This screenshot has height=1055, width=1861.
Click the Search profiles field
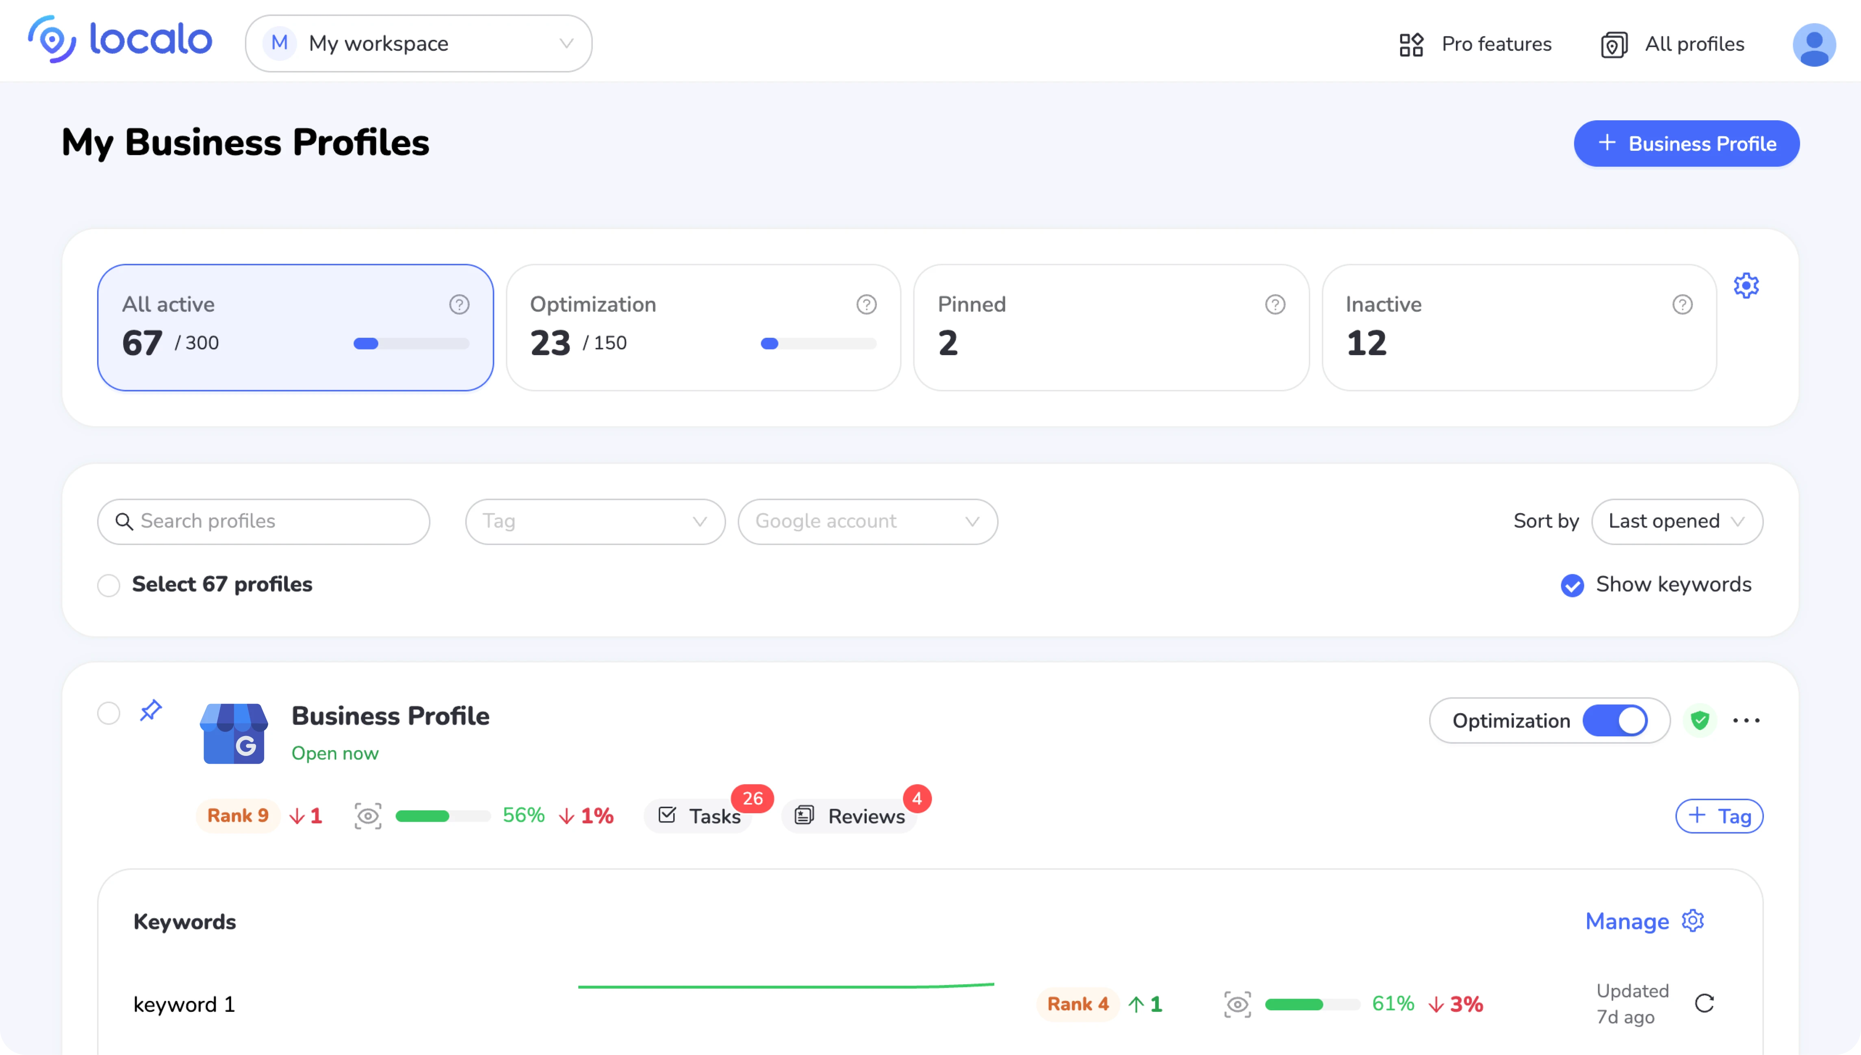(x=263, y=521)
